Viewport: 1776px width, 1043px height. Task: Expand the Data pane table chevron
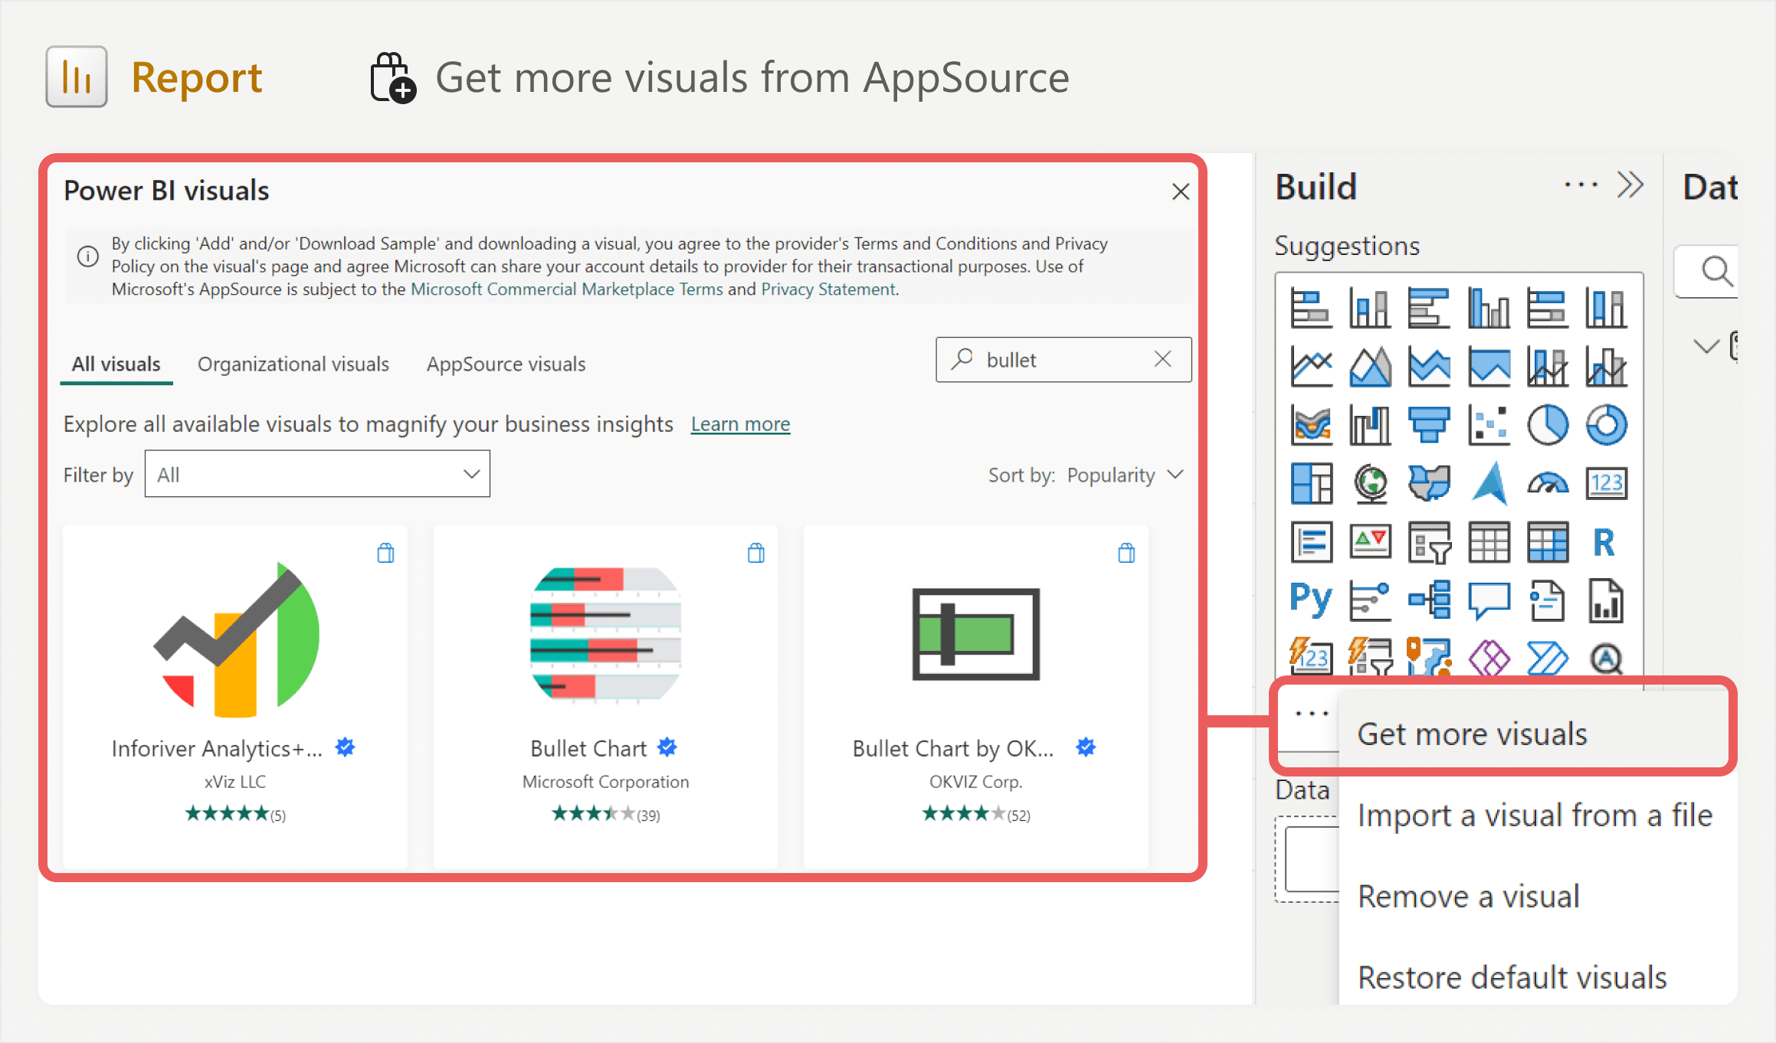point(1706,346)
